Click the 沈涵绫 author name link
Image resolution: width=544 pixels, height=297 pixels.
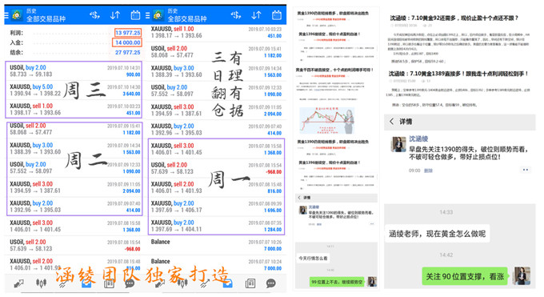tap(418, 138)
